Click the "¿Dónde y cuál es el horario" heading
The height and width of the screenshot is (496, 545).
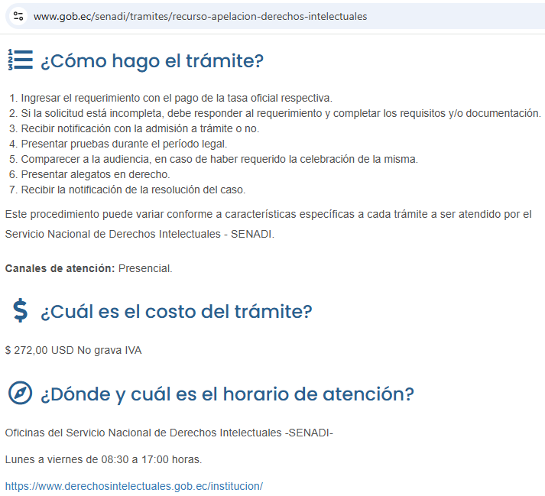(226, 394)
